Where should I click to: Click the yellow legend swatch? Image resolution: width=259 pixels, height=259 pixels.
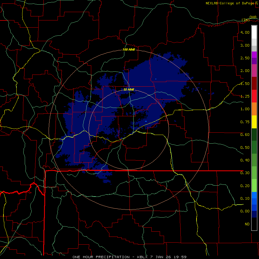pyautogui.click(x=254, y=122)
